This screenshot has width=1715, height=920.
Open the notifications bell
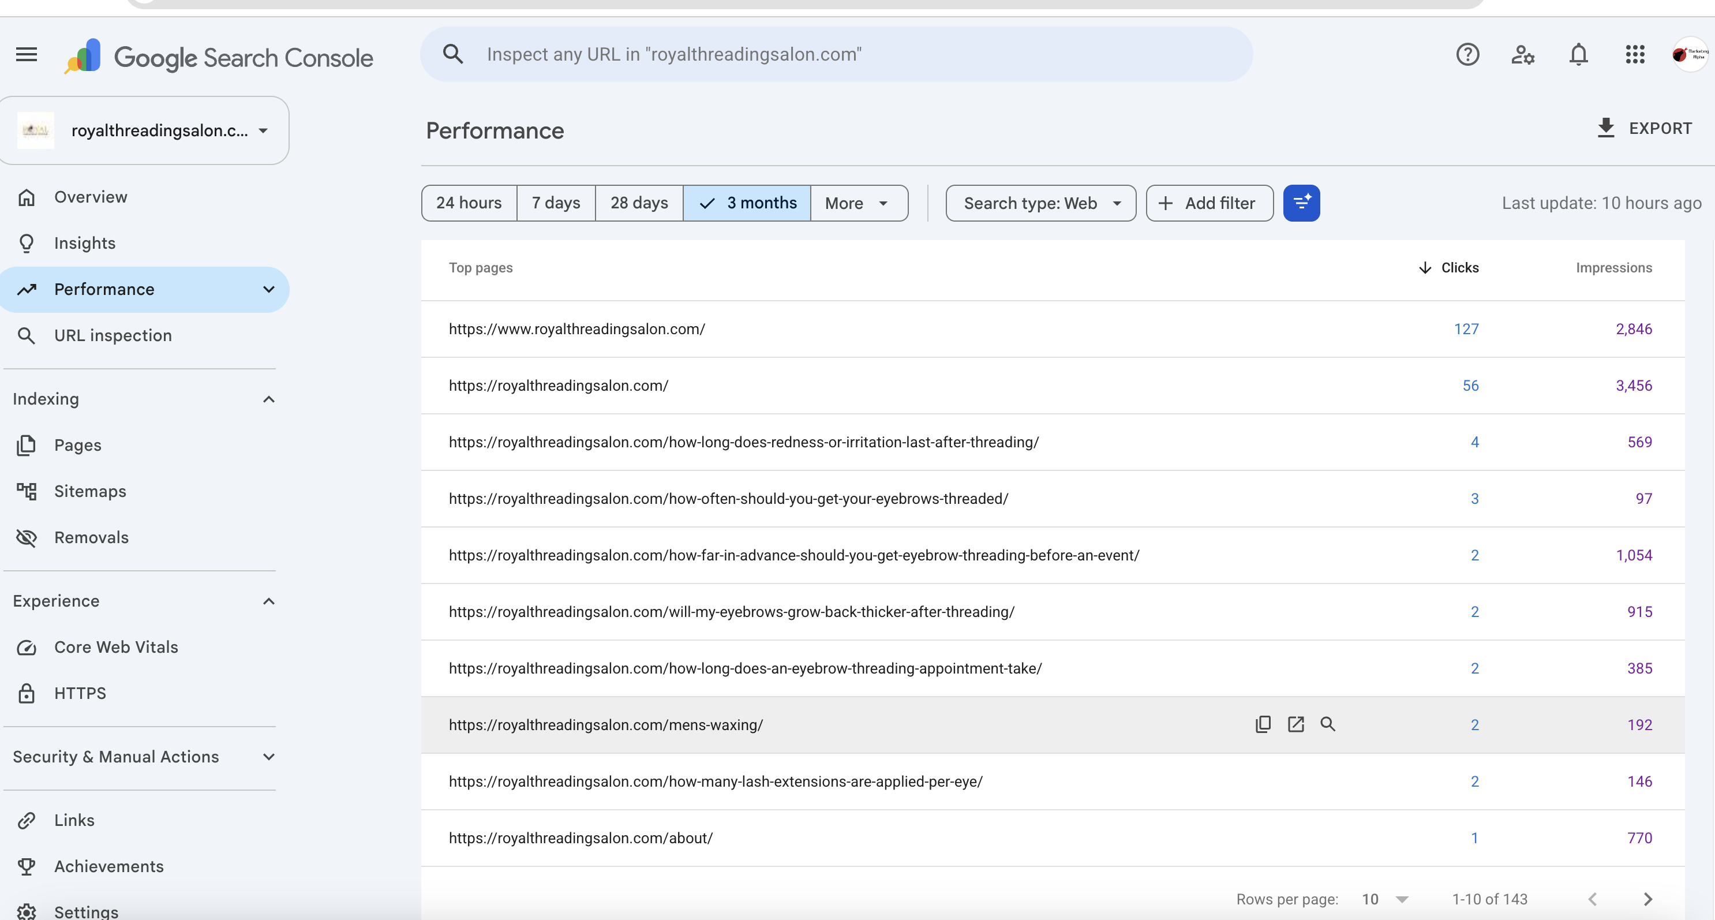(x=1578, y=55)
